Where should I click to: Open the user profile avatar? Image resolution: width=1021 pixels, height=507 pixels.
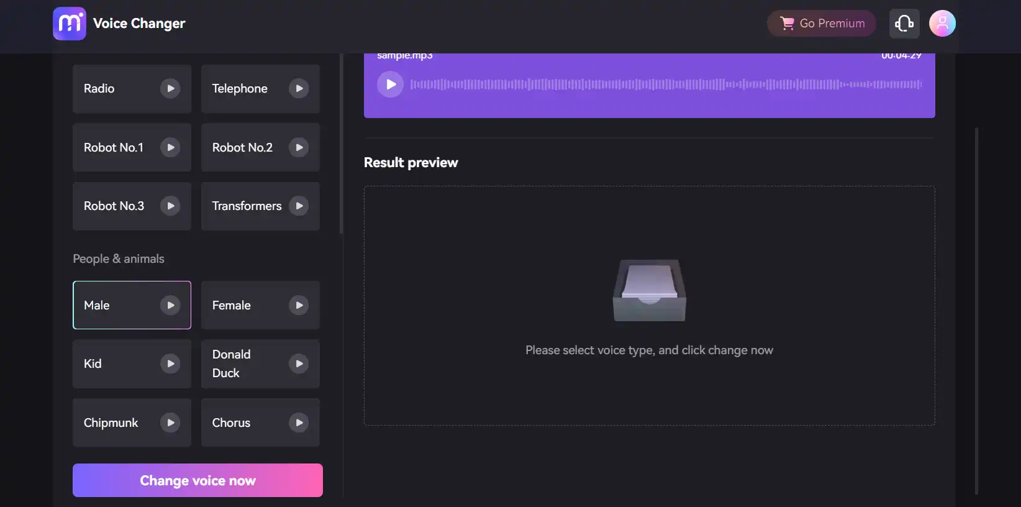pyautogui.click(x=942, y=24)
